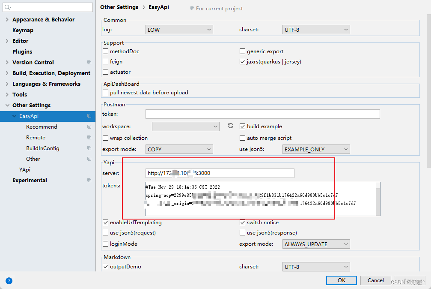
Task: Click project-level icon beside Version Control
Action: point(89,63)
